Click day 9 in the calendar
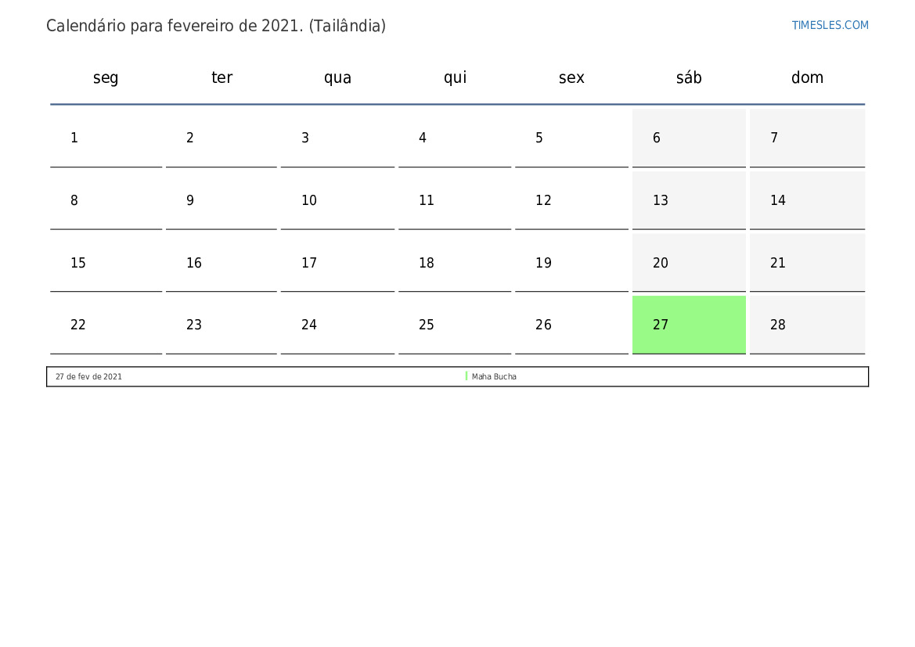The width and height of the screenshot is (915, 647). [222, 200]
